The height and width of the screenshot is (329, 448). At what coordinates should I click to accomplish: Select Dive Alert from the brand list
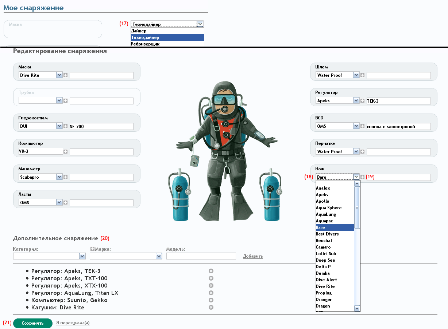tap(335, 280)
